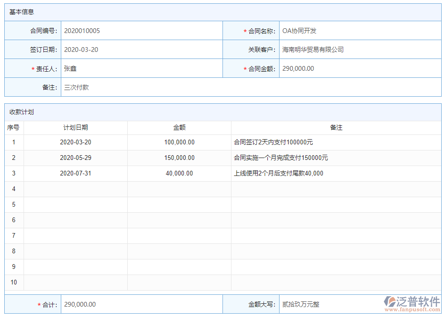445x317 pixels.
Task: Click the amount cell 100,000.00 in row 1
Action: coord(179,142)
